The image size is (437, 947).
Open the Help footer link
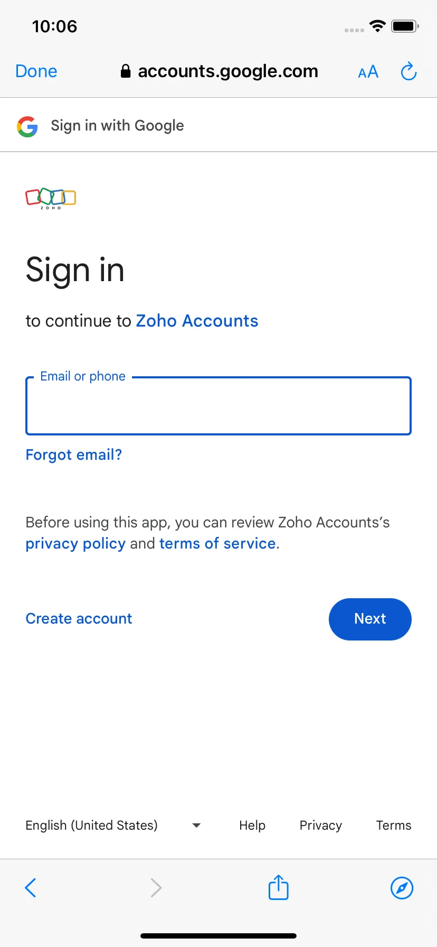point(252,825)
